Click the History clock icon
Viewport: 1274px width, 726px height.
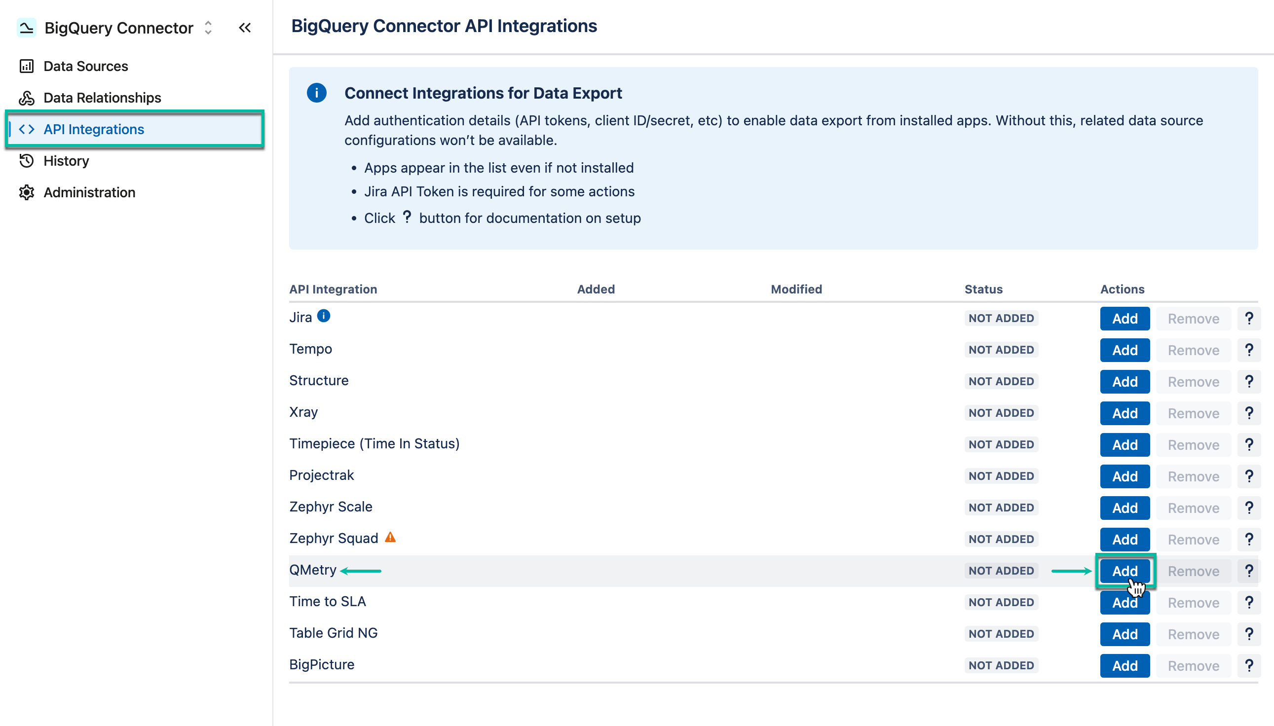(x=27, y=161)
